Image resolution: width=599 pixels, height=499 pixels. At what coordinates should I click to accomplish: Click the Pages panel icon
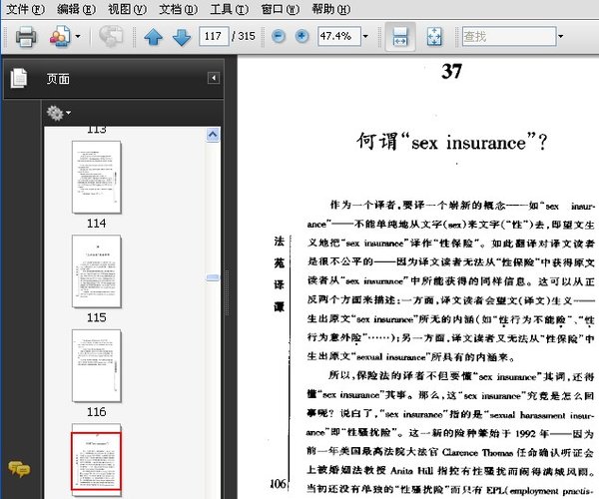pyautogui.click(x=19, y=79)
